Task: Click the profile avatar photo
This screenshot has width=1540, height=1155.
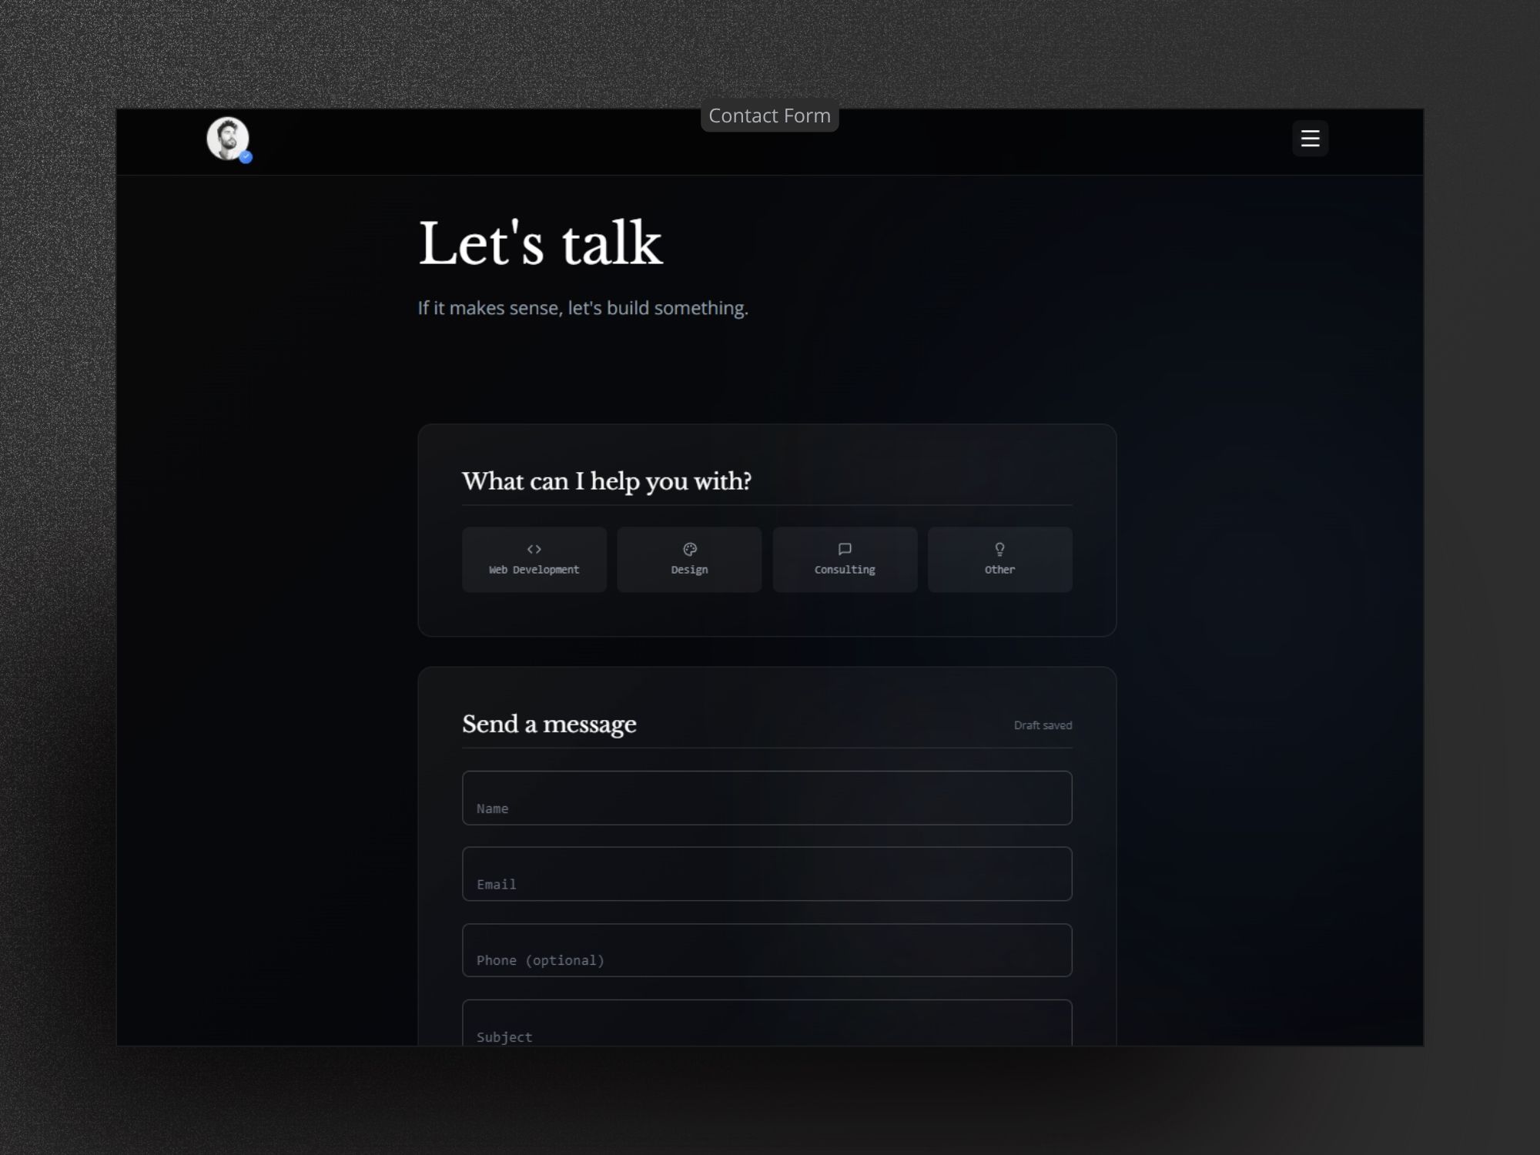Action: point(226,137)
